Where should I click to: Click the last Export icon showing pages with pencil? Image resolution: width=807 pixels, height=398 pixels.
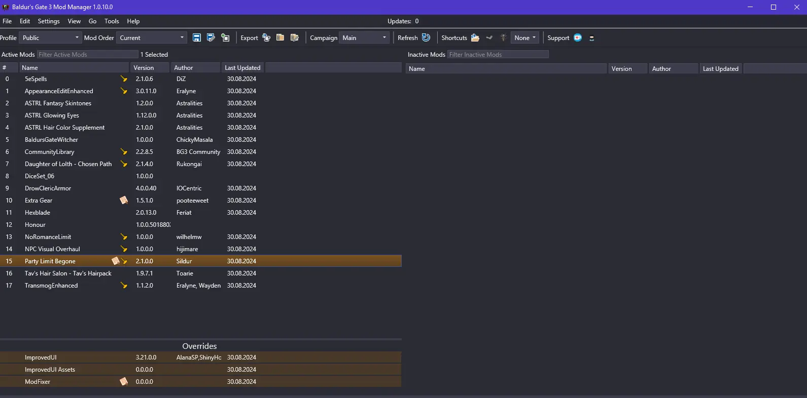coord(294,38)
